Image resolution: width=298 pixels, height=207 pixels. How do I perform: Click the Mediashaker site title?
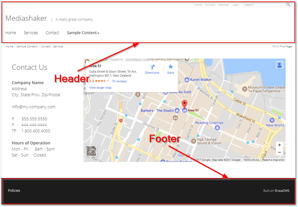[x=26, y=18]
